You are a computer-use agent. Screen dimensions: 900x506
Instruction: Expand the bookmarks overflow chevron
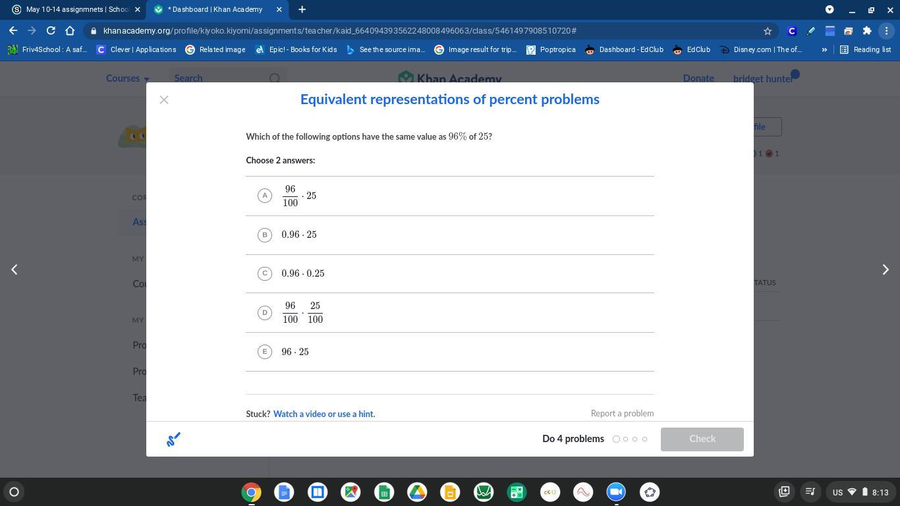(824, 49)
